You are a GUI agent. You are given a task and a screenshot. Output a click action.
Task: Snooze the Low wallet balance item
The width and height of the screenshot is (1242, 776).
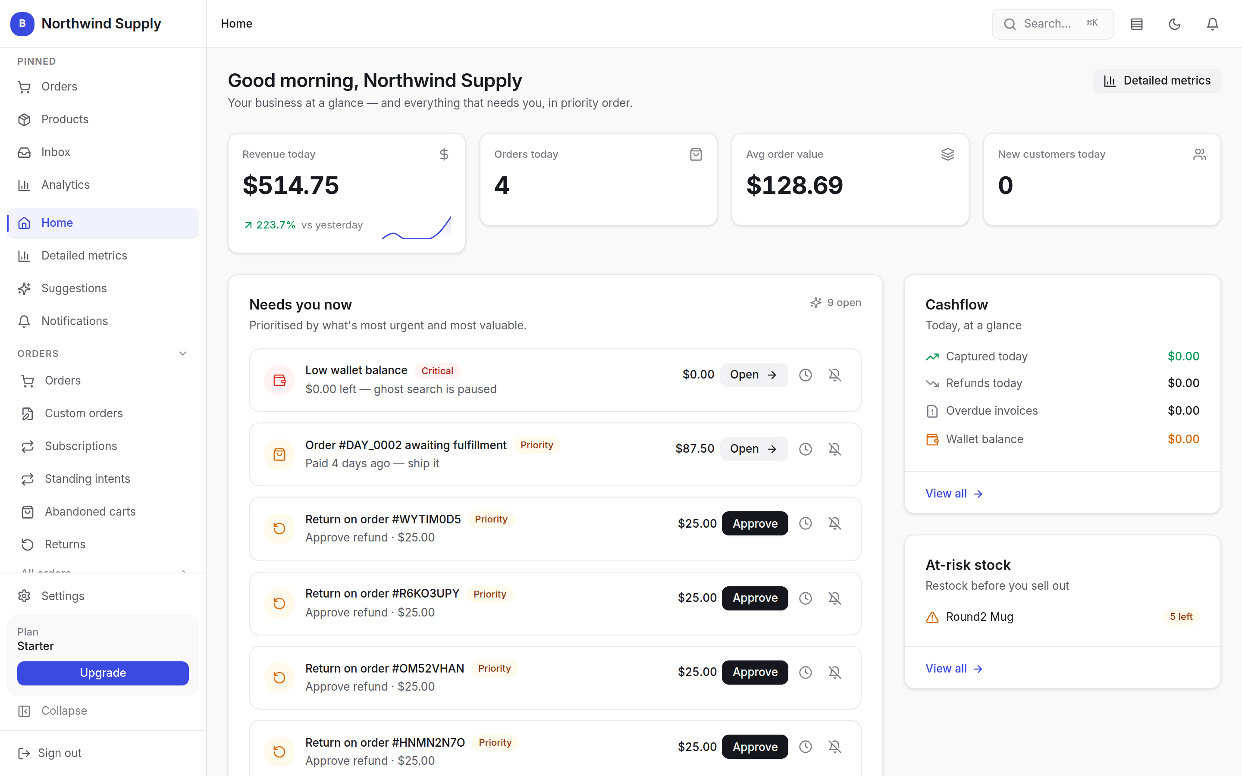coord(805,375)
